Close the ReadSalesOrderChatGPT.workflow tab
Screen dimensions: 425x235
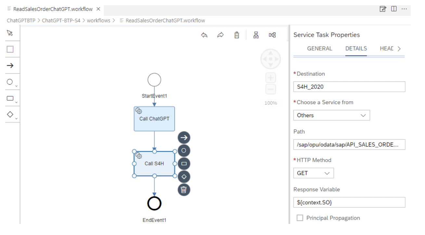98,9
